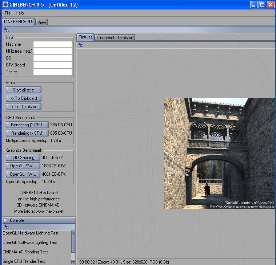276x265 pixels.
Task: Copy results with the To Clipboard button
Action: point(24,98)
